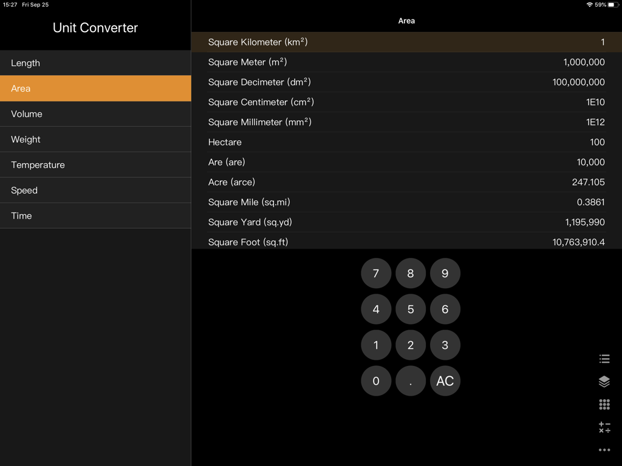Image resolution: width=622 pixels, height=466 pixels.
Task: Tap the battery indicator in status bar
Action: [612, 4]
